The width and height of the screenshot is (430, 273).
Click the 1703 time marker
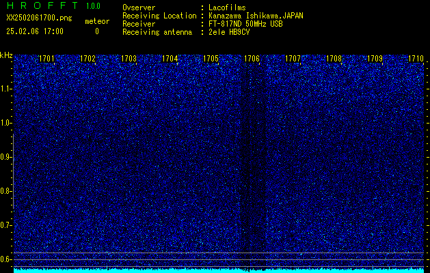(129, 59)
